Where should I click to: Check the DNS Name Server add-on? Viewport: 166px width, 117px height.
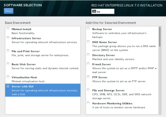(x=88, y=42)
